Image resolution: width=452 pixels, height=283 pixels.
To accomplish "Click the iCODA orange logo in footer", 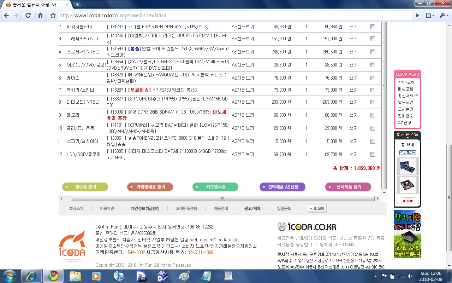I will click(x=72, y=246).
